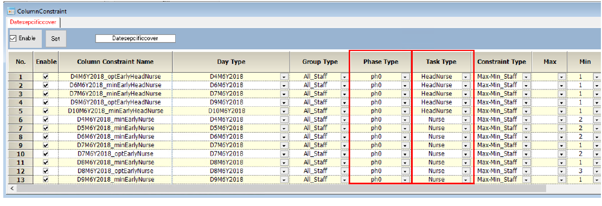Screen dimensions: 602x206
Task: Uncheck Enable for row 8
Action: pos(46,137)
